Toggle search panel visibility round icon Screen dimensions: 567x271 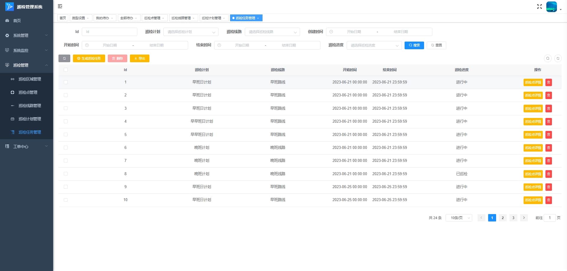click(x=548, y=58)
